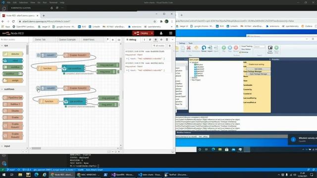Focus the filter nodes search field
The height and width of the screenshot is (178, 317).
(x=14, y=40)
